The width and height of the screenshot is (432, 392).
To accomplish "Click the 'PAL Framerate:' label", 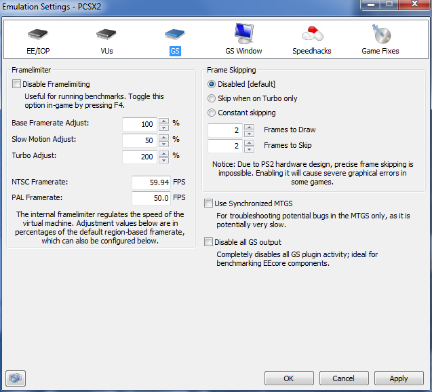I will [x=37, y=197].
